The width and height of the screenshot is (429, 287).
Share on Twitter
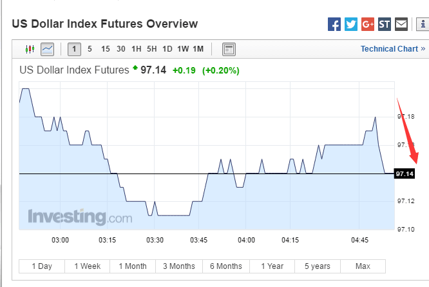click(x=351, y=25)
